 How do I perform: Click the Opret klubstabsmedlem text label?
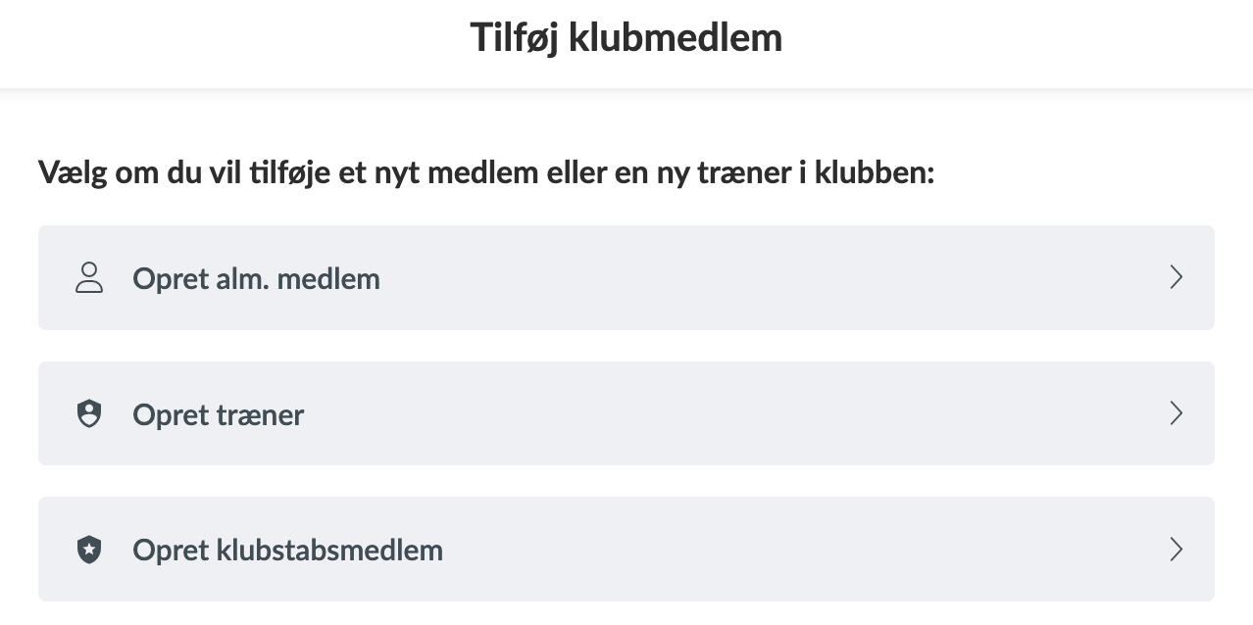click(287, 550)
